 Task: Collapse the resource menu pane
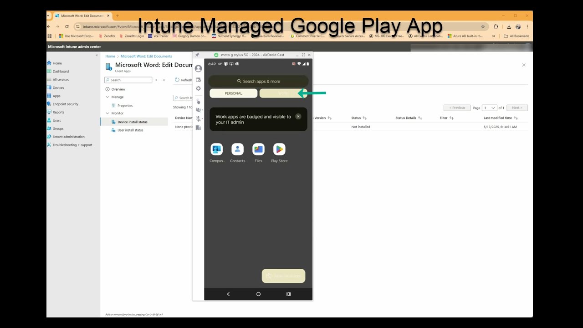(164, 80)
